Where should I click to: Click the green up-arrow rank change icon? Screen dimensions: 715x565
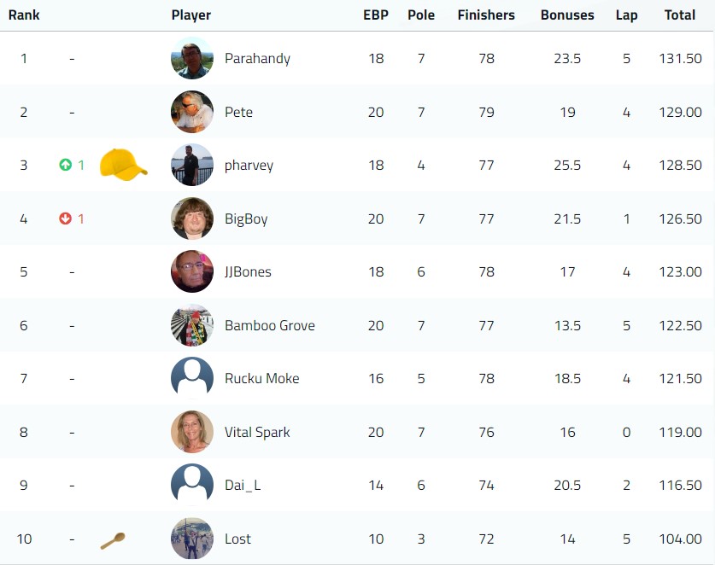click(66, 165)
